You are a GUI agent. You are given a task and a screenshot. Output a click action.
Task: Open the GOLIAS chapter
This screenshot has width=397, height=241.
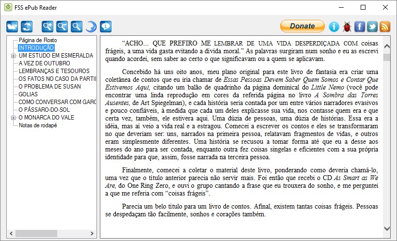tap(28, 94)
